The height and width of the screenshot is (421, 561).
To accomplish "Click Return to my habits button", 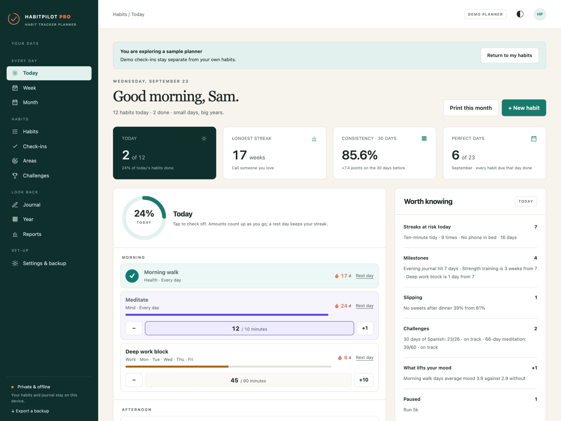I will click(x=510, y=55).
